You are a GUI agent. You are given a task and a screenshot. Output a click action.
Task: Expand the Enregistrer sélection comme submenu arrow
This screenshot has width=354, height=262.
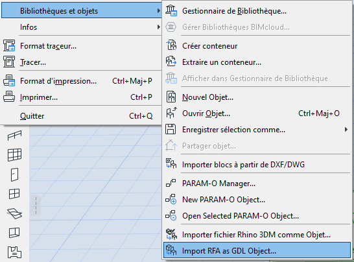346,130
